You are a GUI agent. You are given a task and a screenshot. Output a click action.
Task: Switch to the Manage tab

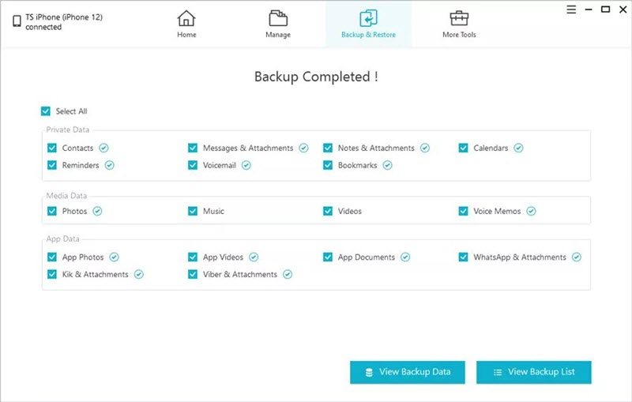tap(277, 35)
